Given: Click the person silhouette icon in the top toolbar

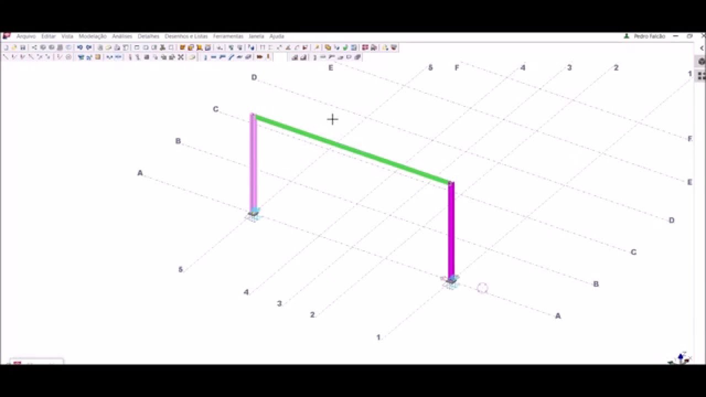Looking at the screenshot, I should [x=162, y=48].
